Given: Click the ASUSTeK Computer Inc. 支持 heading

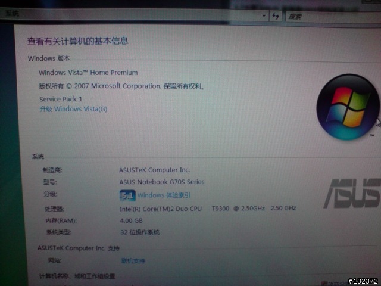Looking at the screenshot, I should tap(79, 248).
